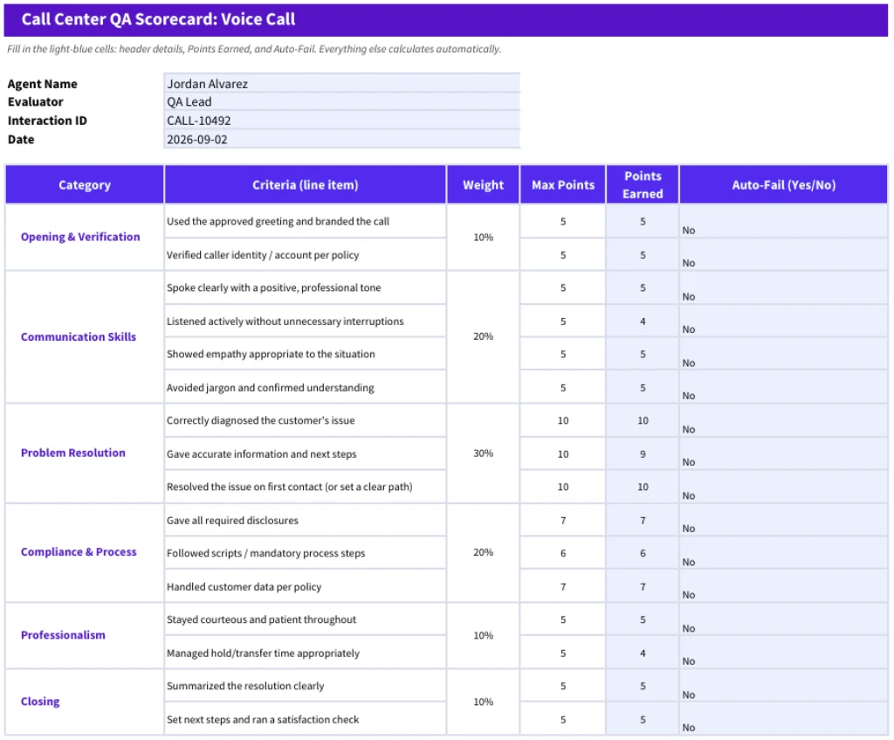Click the Weight column header

[483, 185]
